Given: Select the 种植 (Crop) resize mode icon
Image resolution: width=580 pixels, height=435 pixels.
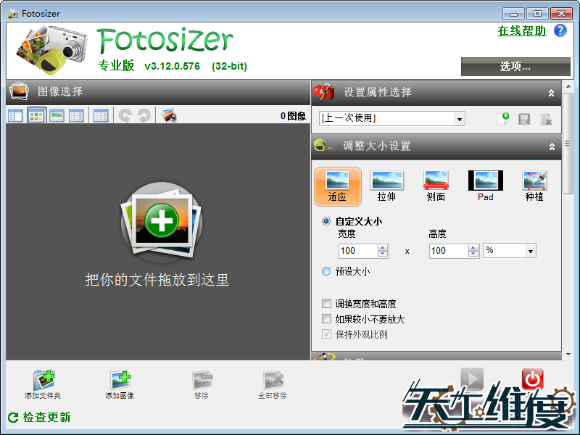Looking at the screenshot, I should coord(534,186).
